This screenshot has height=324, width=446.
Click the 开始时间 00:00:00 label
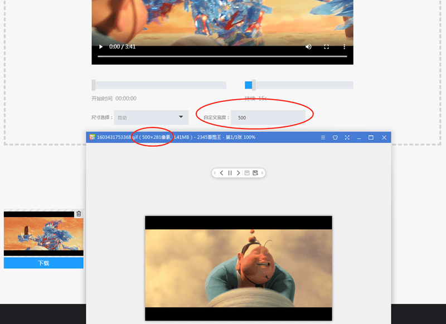pyautogui.click(x=114, y=99)
